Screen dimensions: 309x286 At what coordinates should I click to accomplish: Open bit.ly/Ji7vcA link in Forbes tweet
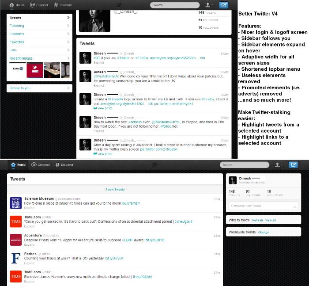coord(114,258)
